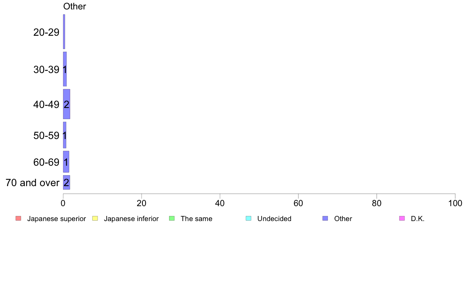
Task: Select the 60-69 age group bar
Action: tap(66, 162)
